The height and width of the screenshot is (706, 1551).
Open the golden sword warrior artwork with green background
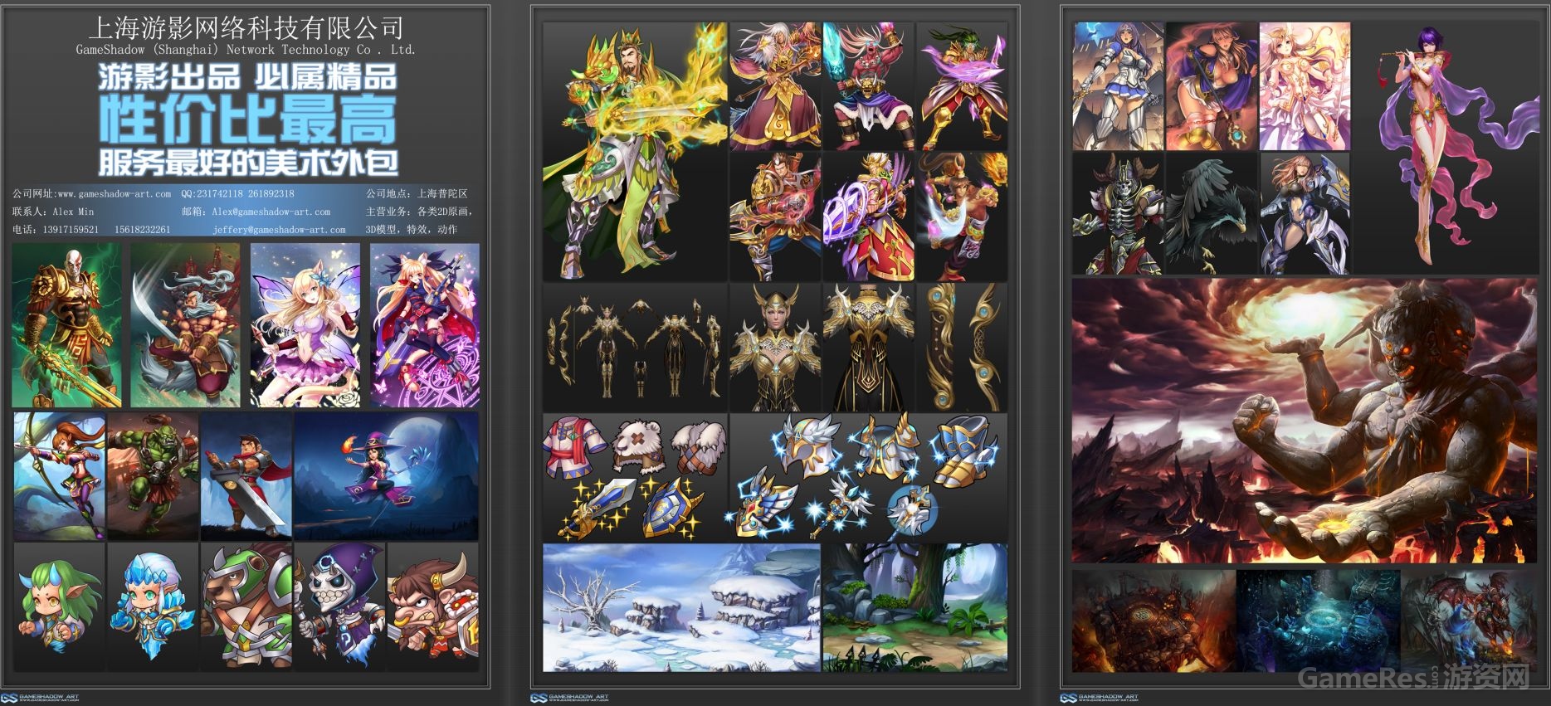67,325
